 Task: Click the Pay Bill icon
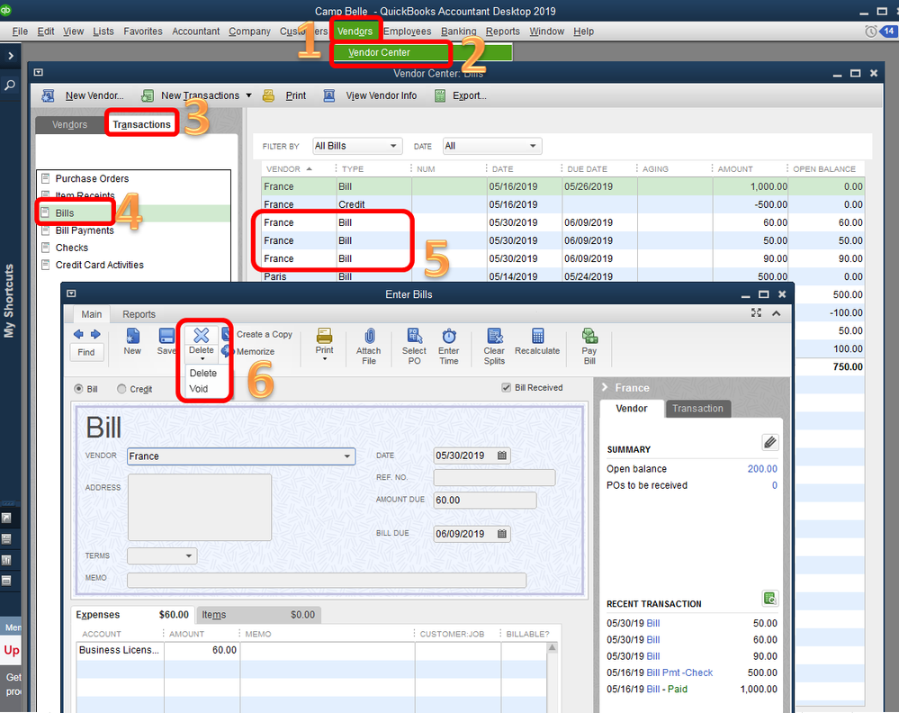(x=589, y=336)
